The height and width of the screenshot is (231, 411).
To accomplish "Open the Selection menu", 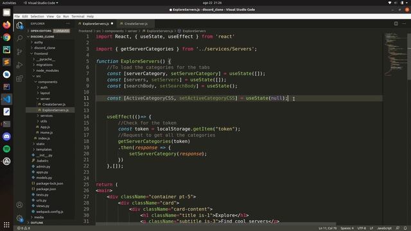I will [x=37, y=16].
